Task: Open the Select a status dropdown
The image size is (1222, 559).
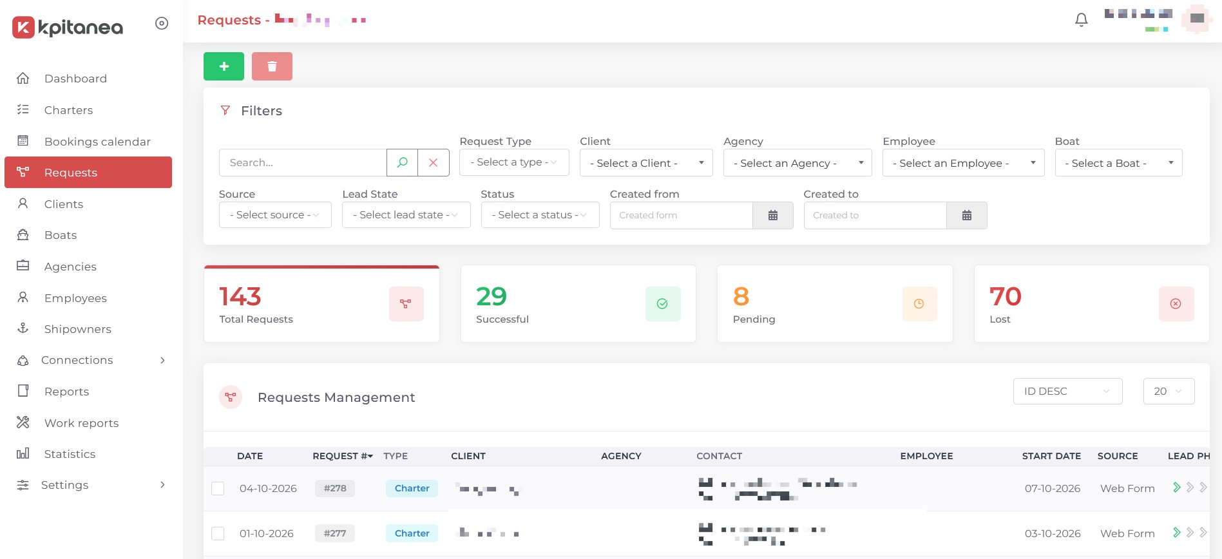Action: tap(540, 215)
